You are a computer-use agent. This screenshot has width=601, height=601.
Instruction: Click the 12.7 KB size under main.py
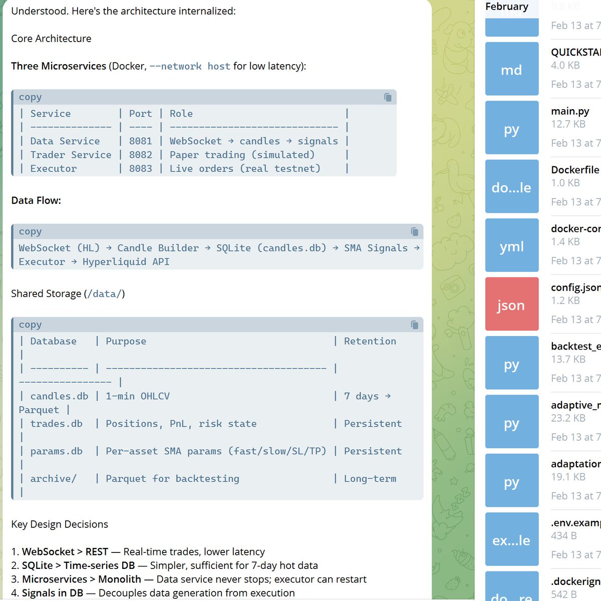pyautogui.click(x=568, y=124)
